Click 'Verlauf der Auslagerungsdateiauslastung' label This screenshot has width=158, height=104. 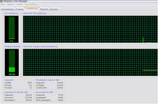pos(40,47)
